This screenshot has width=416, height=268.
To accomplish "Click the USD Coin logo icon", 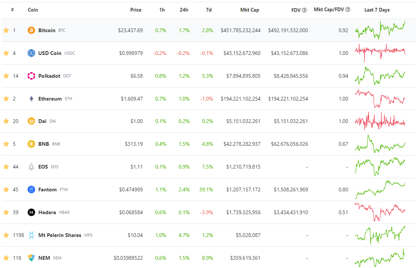I will click(x=31, y=53).
